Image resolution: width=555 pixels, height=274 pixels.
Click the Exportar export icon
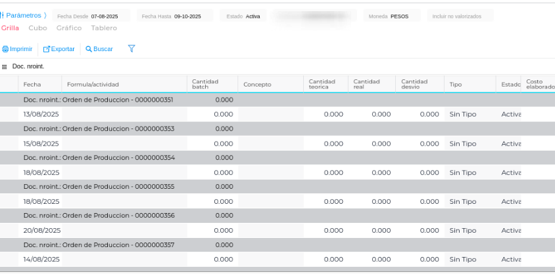coord(47,49)
